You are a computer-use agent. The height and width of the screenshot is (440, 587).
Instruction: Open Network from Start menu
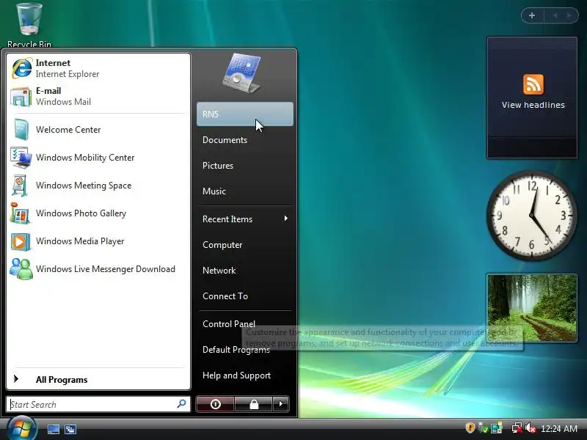[244, 270]
